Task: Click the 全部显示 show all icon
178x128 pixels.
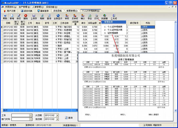Action: [x=58, y=17]
